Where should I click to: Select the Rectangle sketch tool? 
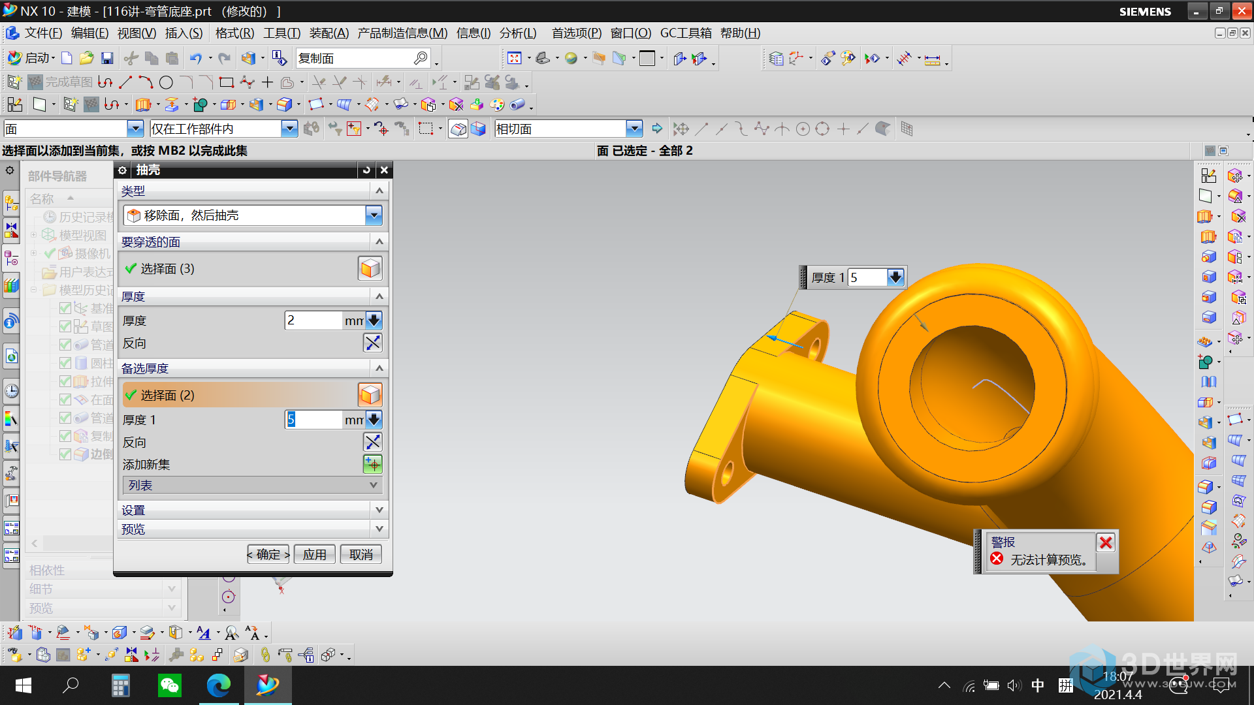point(227,82)
